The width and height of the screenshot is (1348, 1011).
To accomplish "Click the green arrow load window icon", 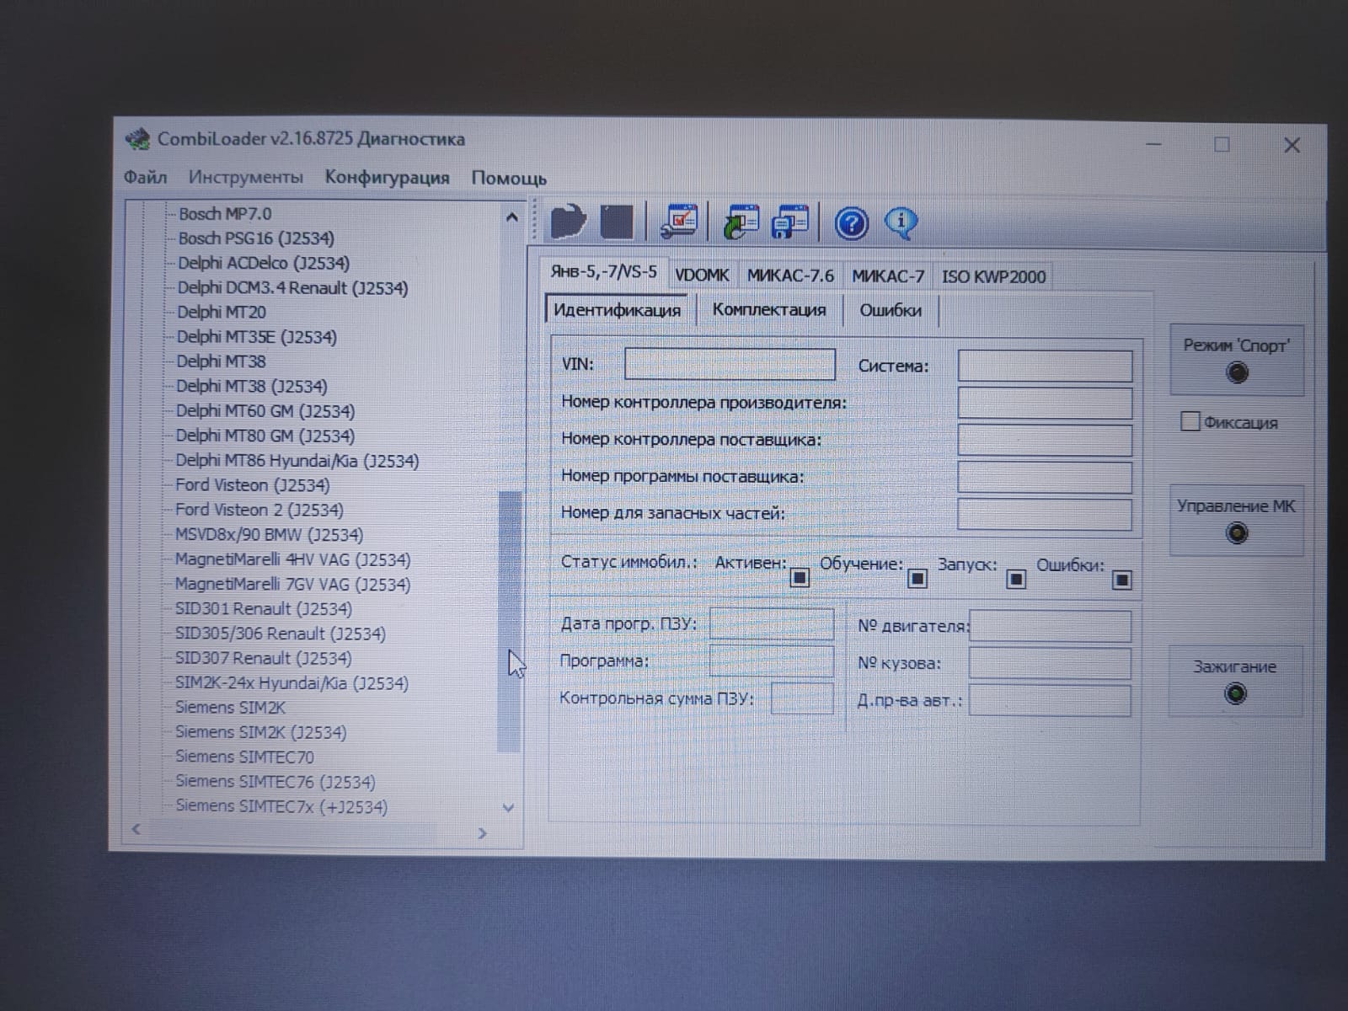I will coord(741,223).
